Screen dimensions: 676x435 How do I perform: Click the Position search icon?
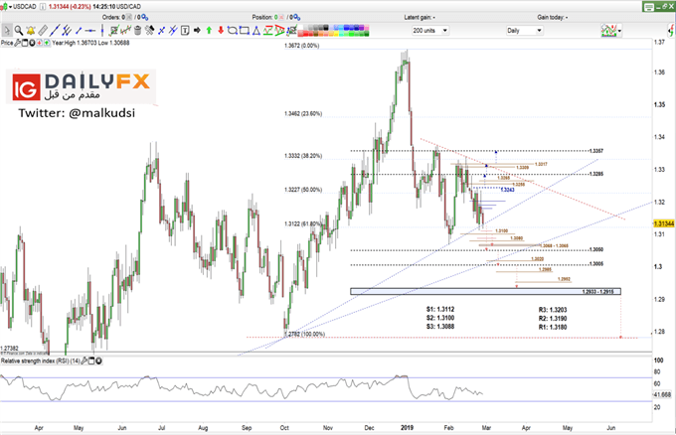(296, 17)
